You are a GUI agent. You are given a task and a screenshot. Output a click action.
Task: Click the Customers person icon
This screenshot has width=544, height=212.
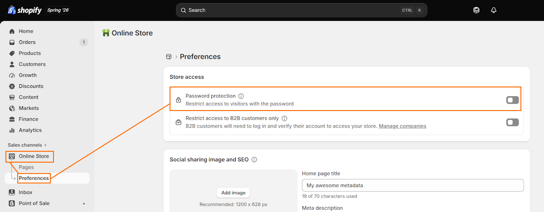[x=12, y=64]
